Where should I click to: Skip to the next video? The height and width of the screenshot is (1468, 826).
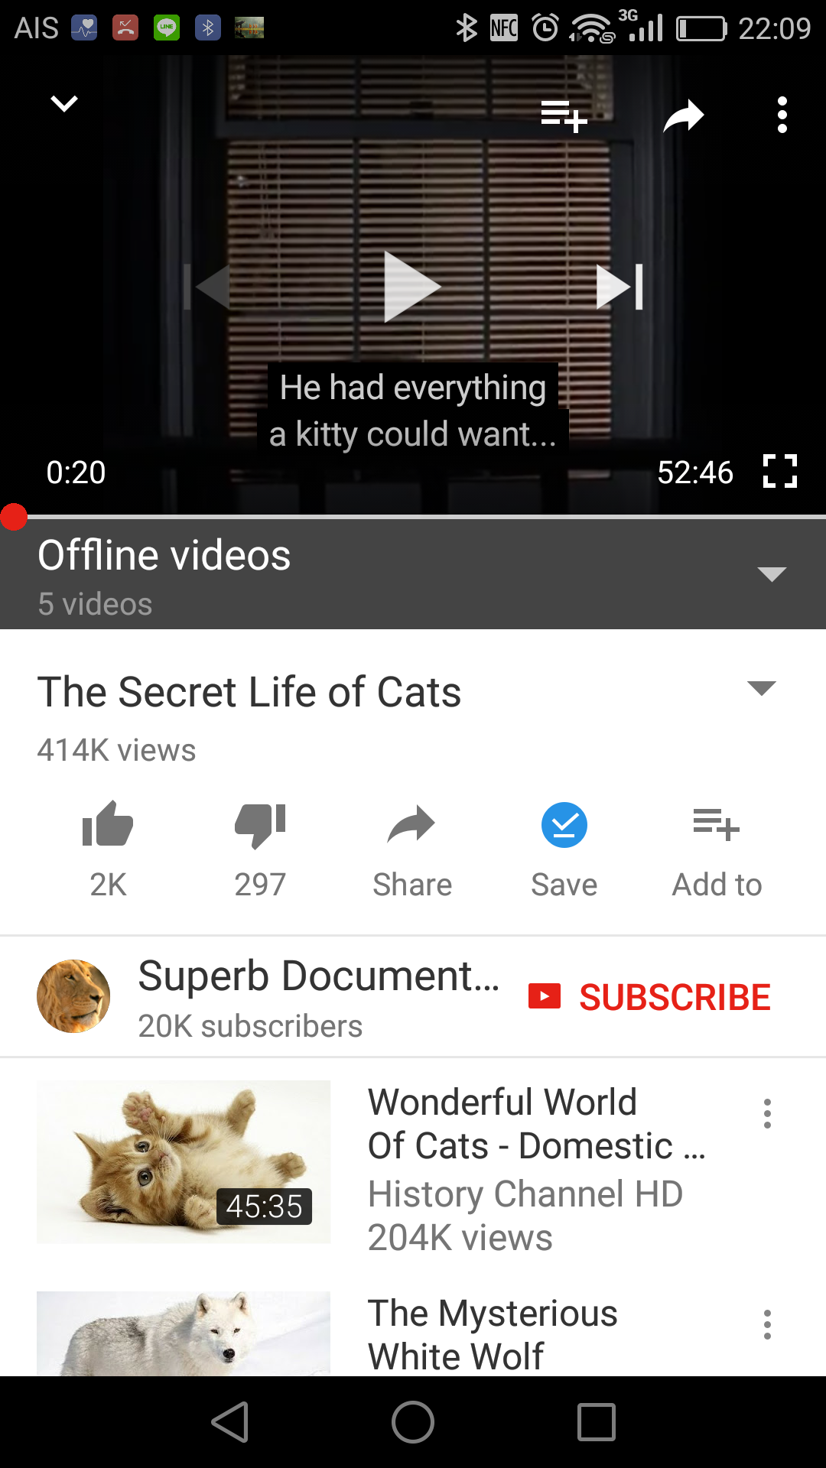point(620,287)
